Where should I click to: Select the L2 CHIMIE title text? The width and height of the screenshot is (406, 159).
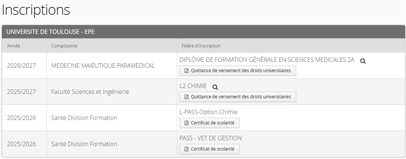click(x=193, y=86)
